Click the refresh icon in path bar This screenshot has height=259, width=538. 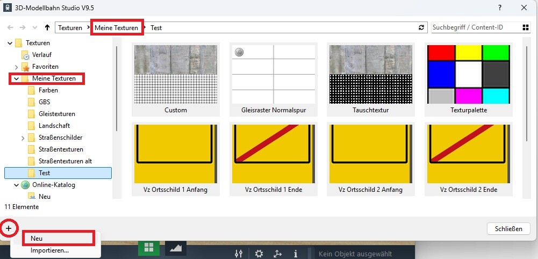click(x=421, y=27)
